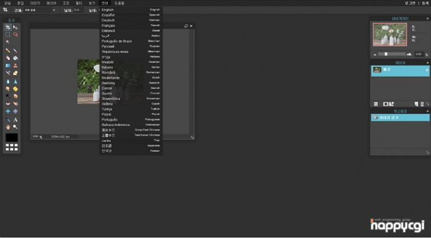
Task: Select the background layer row
Action: 400,71
